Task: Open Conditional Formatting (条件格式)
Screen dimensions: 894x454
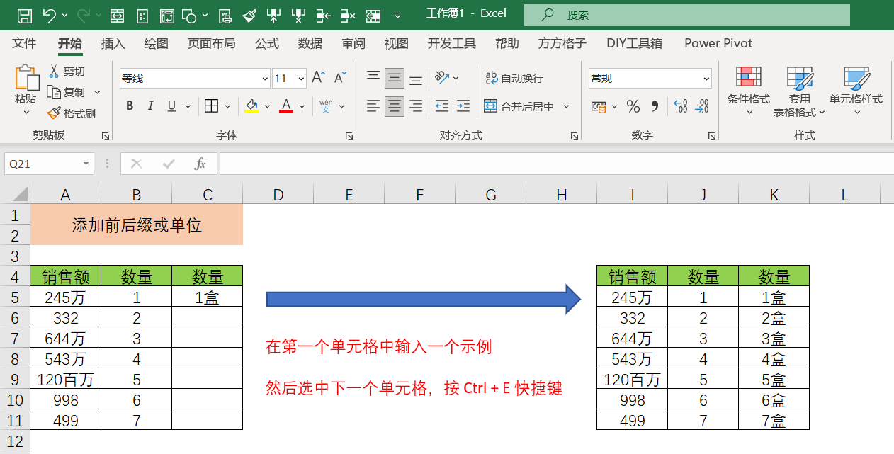Action: pos(749,92)
